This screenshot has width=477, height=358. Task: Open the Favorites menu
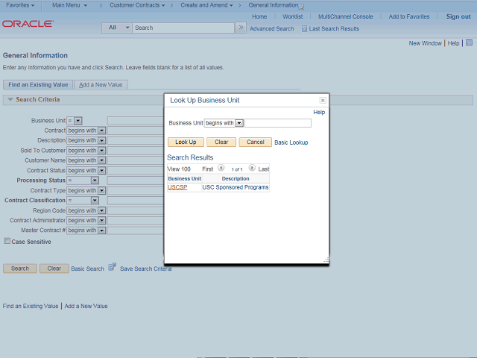click(x=20, y=5)
